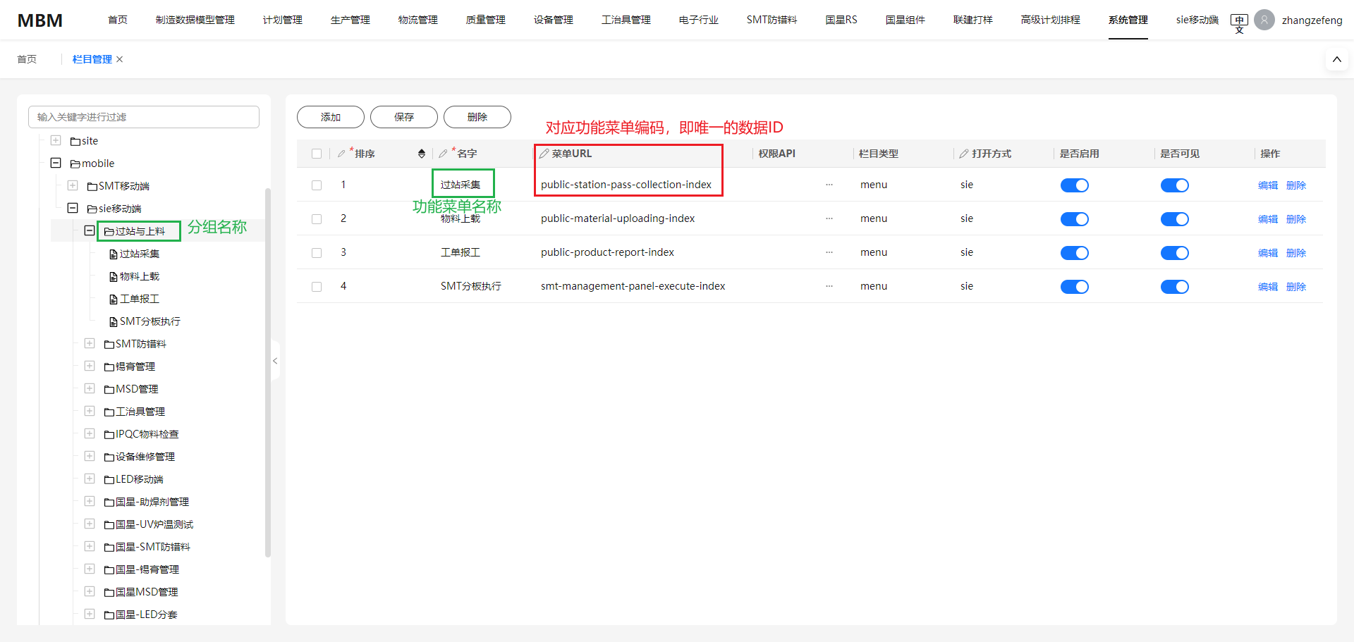Click the pencil edit icon on 菜单URL header
This screenshot has height=642, width=1354.
pos(544,153)
